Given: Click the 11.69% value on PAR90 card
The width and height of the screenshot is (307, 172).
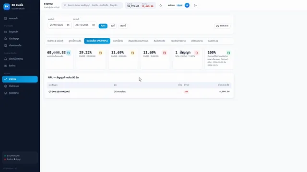Looking at the screenshot, I should pos(149,53).
